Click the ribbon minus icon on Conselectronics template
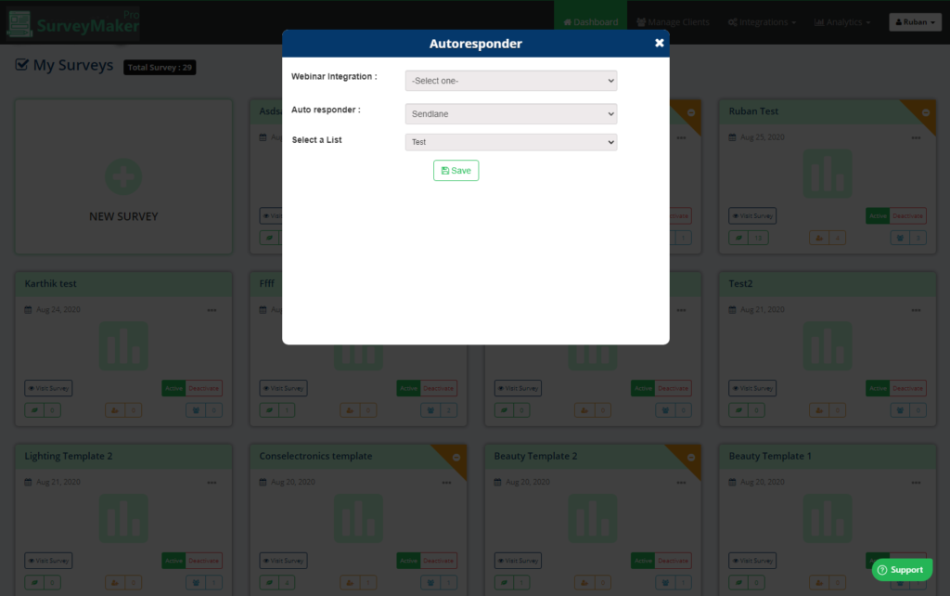Image resolution: width=950 pixels, height=596 pixels. pos(456,458)
